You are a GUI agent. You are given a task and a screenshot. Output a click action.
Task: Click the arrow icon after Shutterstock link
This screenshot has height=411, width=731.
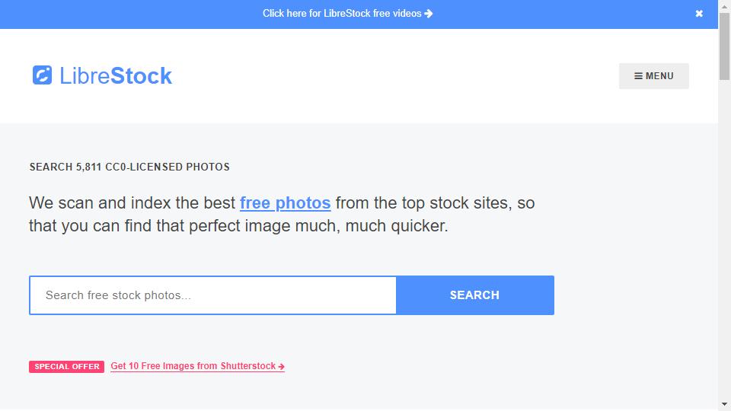(281, 367)
